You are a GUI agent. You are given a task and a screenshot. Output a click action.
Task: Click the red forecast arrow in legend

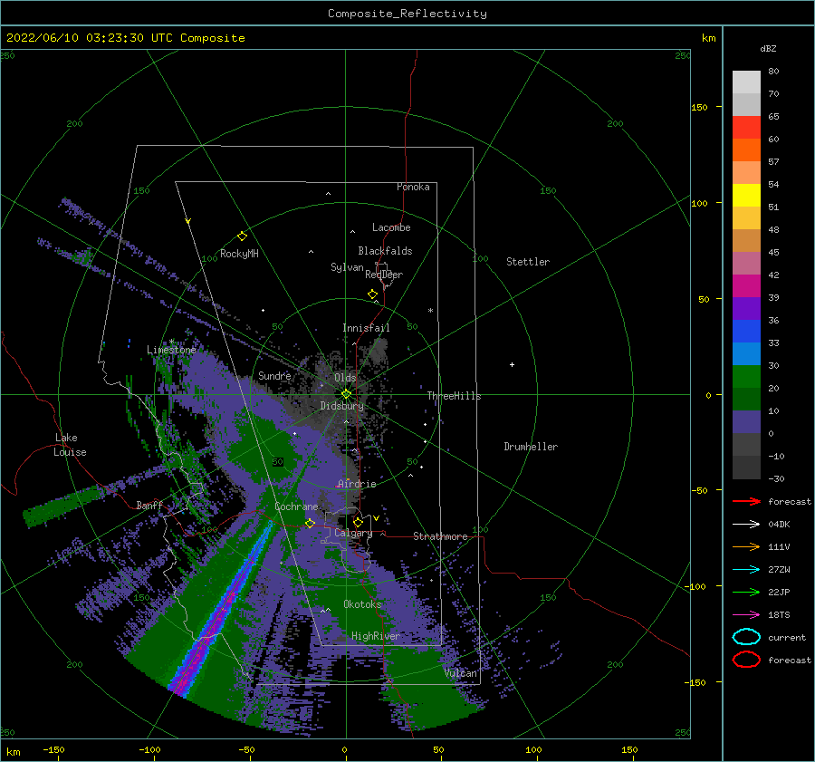(746, 501)
